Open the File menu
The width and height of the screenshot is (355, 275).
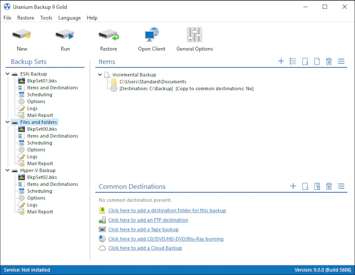(x=7, y=18)
